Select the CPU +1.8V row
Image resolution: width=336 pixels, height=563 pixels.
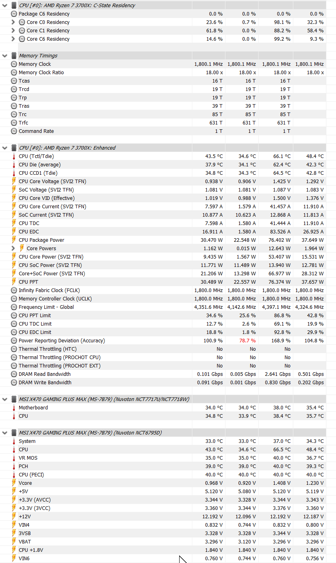coord(163,550)
